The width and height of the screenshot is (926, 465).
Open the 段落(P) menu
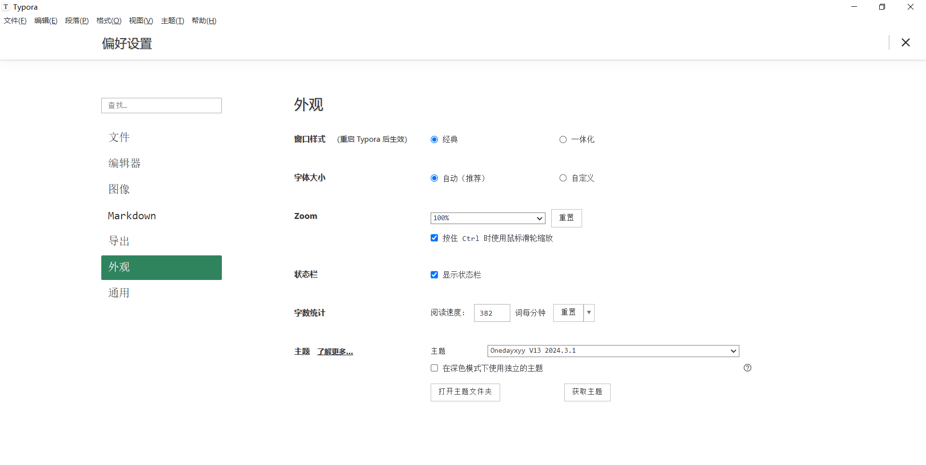click(77, 21)
